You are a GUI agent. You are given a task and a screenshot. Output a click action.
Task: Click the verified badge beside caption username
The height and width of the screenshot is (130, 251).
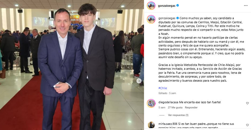177,18
